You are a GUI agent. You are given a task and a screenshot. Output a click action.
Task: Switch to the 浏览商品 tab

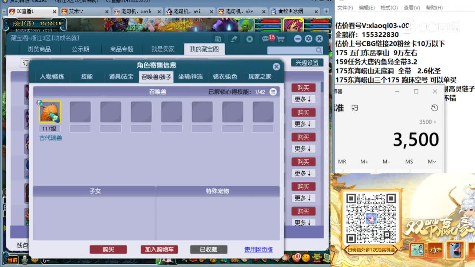[39, 49]
